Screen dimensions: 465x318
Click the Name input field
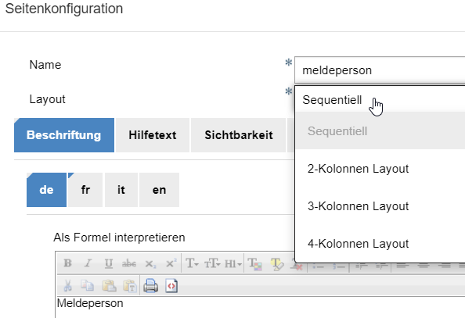[380, 70]
